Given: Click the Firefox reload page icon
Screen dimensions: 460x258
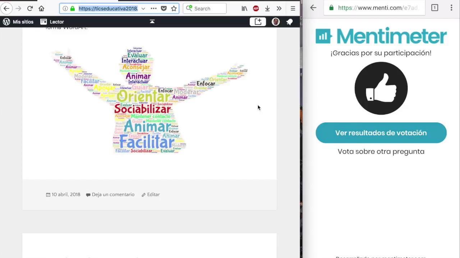Looking at the screenshot, I should [x=30, y=9].
